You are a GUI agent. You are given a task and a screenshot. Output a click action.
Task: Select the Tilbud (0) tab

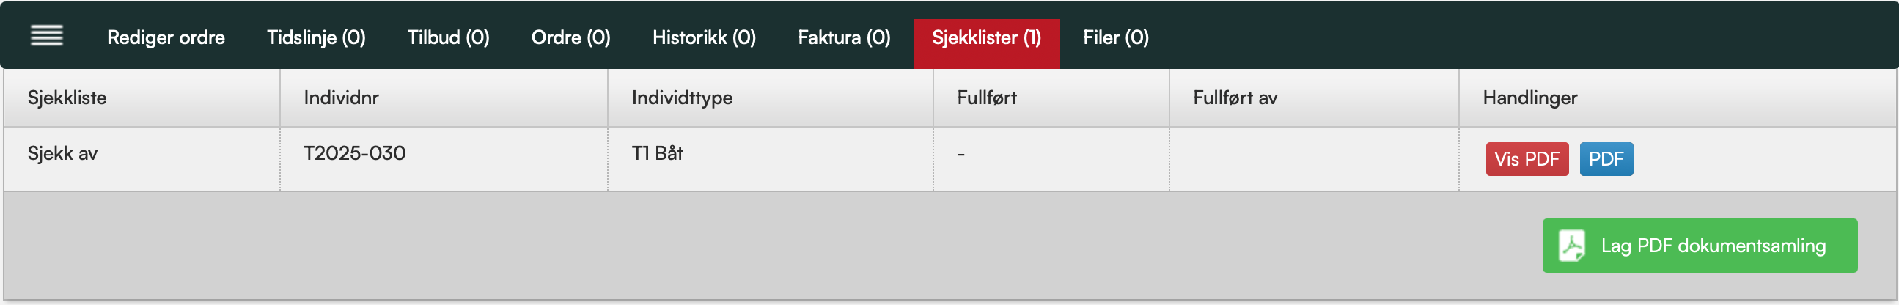point(448,37)
